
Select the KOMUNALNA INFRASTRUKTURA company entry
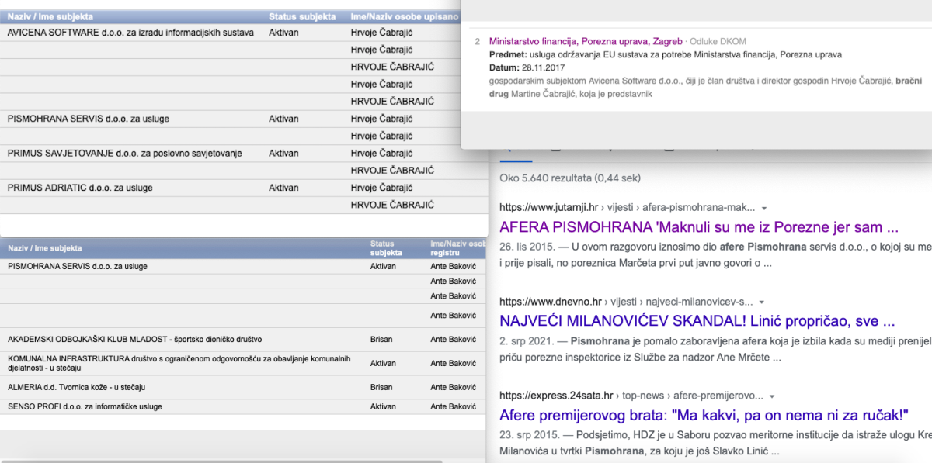coord(179,363)
